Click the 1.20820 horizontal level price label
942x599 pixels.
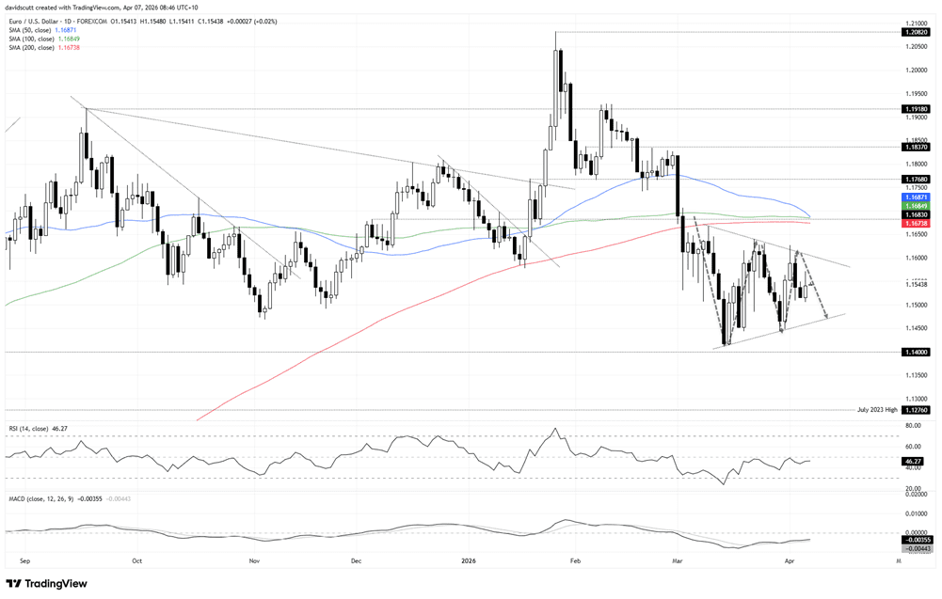(917, 32)
